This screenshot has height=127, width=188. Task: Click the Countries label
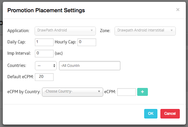coord(17,65)
